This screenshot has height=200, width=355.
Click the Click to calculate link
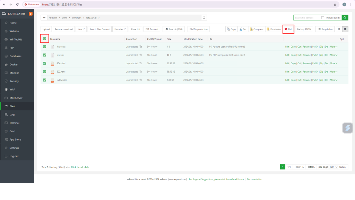(80, 167)
